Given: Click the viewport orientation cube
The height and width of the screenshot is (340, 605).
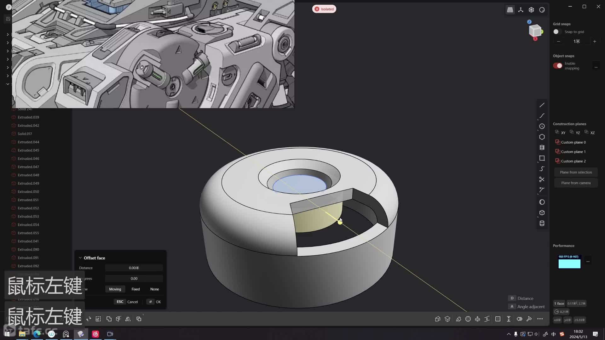Looking at the screenshot, I should click(x=535, y=31).
